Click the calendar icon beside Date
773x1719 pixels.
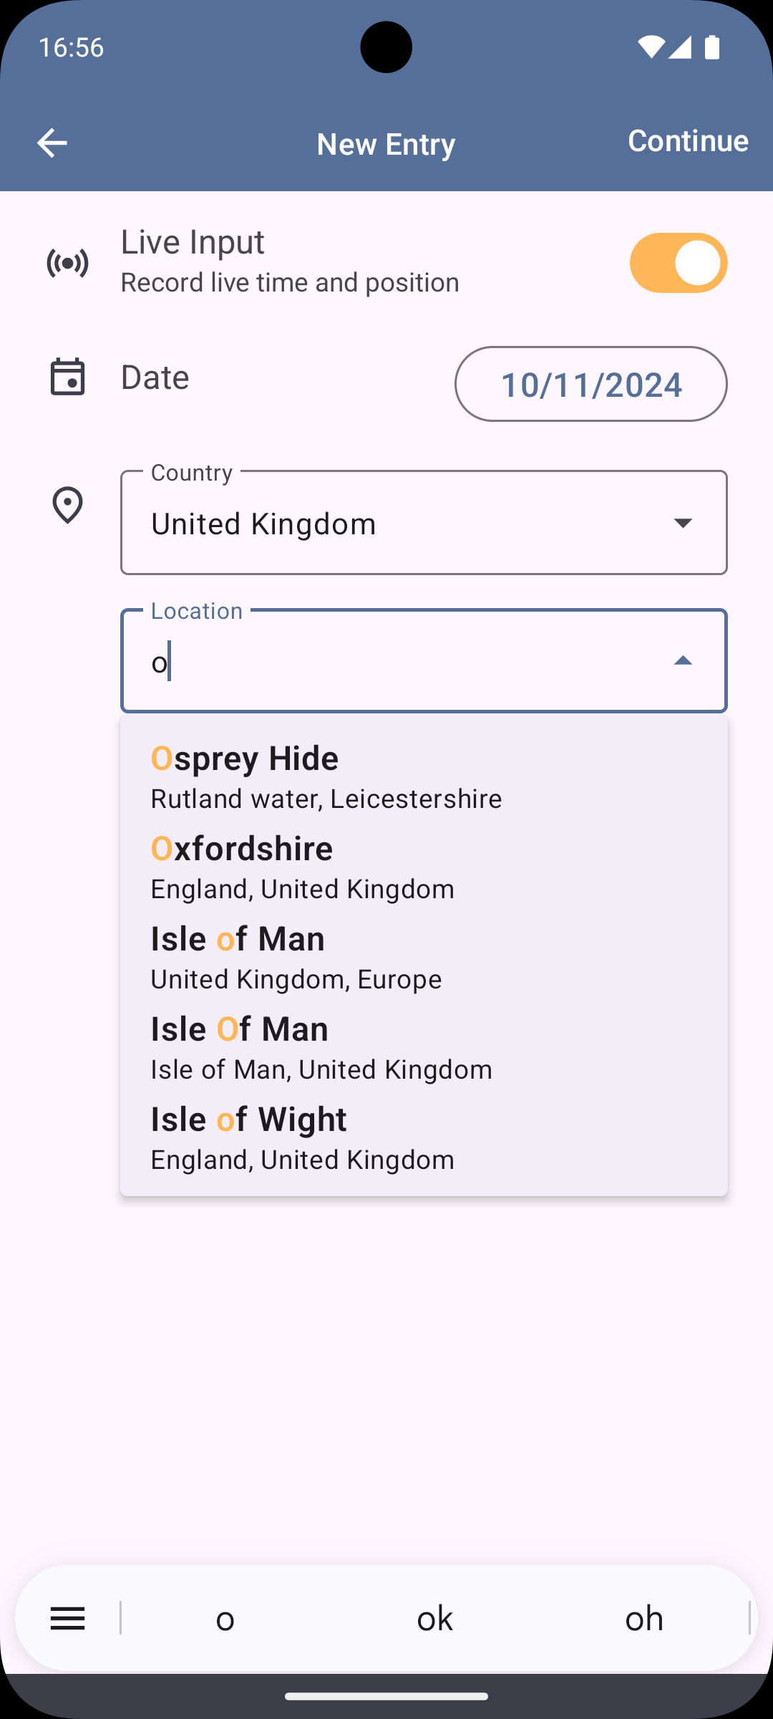click(x=67, y=377)
